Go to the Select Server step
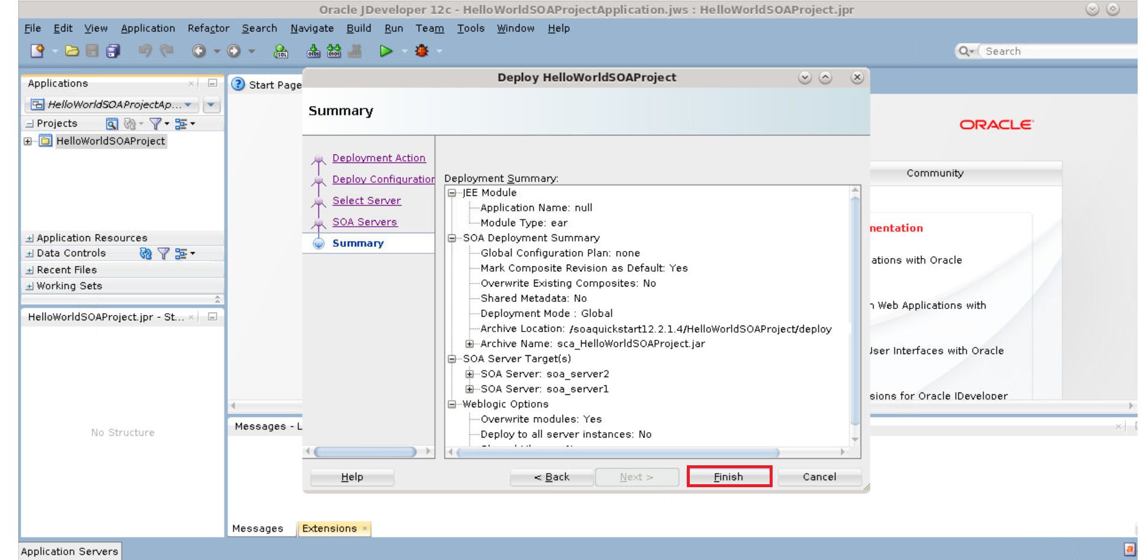The width and height of the screenshot is (1140, 560). tap(366, 201)
